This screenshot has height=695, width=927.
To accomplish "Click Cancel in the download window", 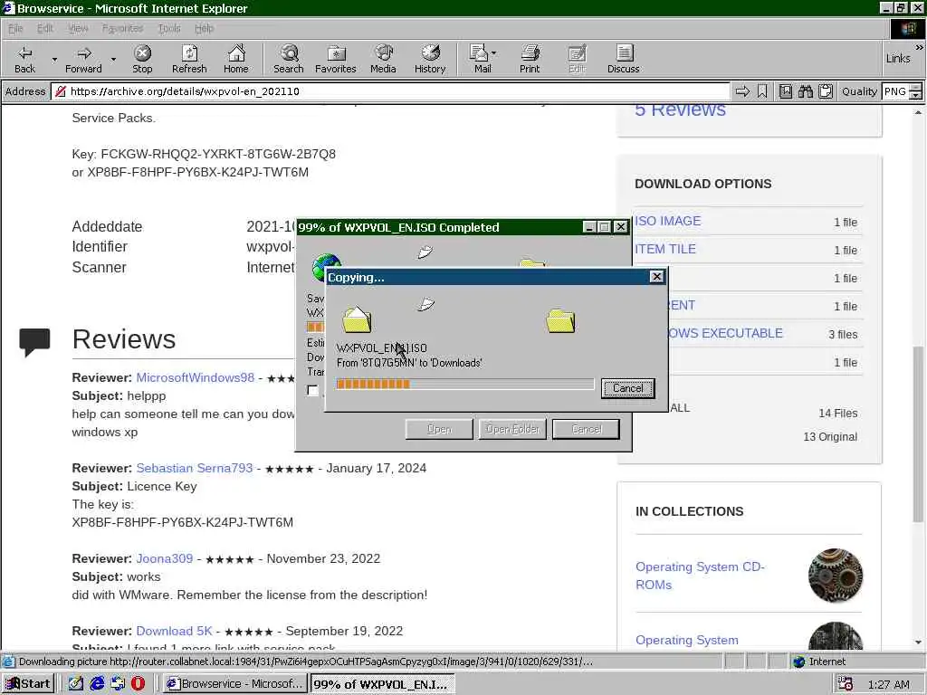I will click(586, 429).
